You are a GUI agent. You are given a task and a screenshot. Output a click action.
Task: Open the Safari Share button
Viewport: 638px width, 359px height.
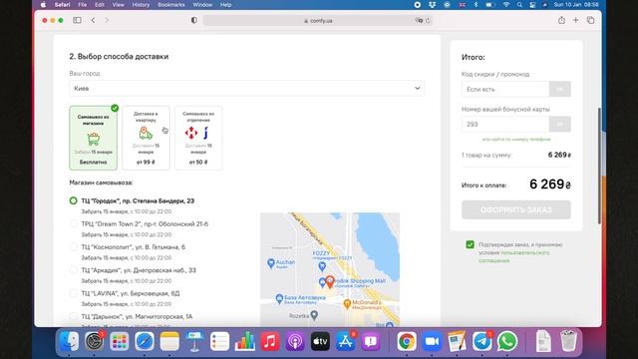561,20
